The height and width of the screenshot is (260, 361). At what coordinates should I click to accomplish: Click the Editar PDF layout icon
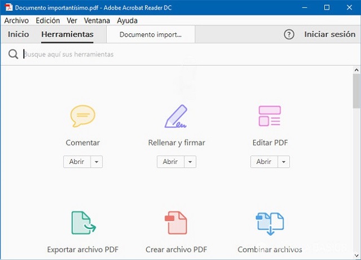tap(270, 116)
